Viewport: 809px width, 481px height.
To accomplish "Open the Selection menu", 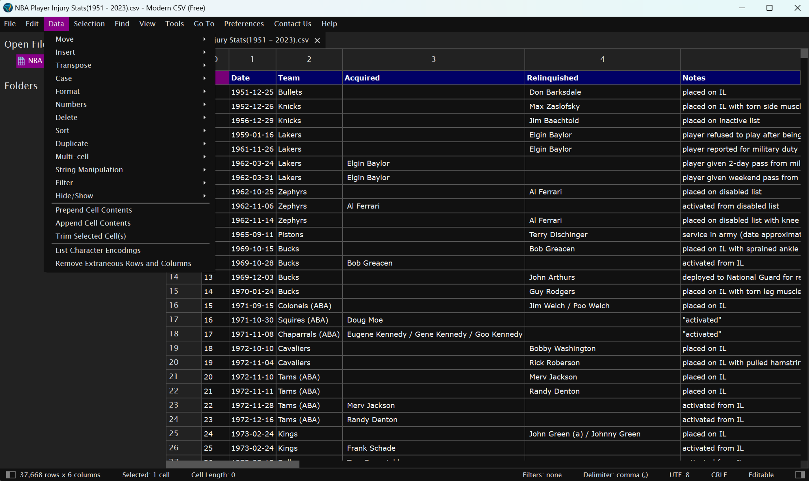I will (89, 24).
